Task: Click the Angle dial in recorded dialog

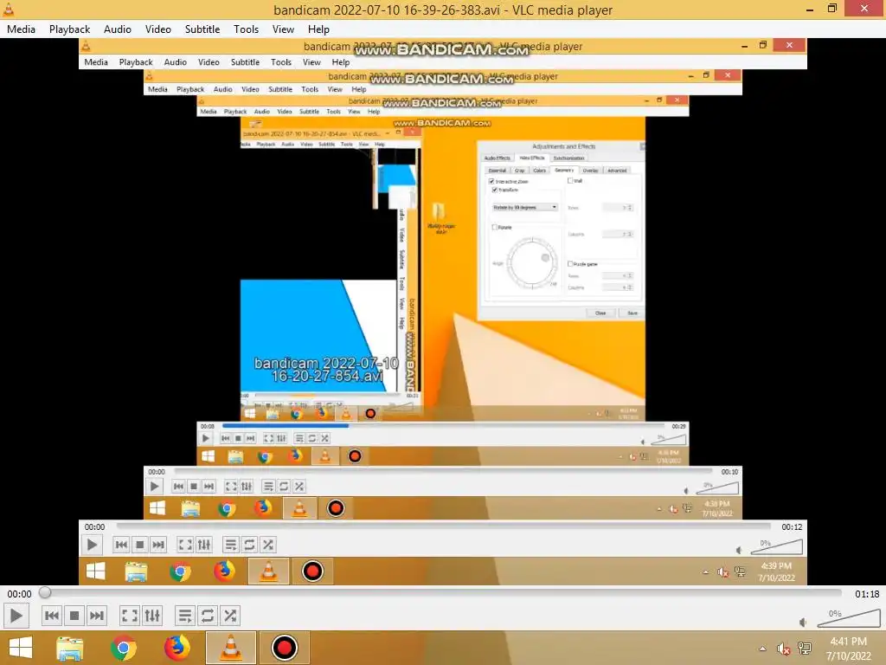Action: pyautogui.click(x=532, y=262)
